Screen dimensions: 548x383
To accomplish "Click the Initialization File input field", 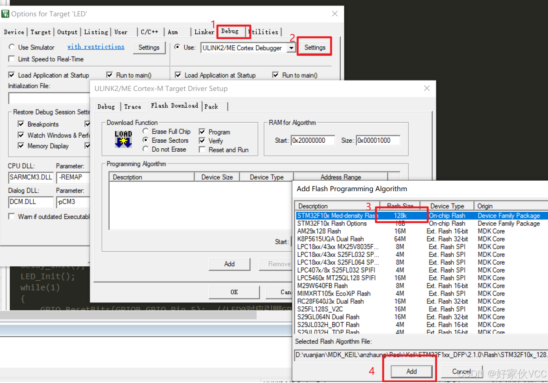I will (x=49, y=98).
